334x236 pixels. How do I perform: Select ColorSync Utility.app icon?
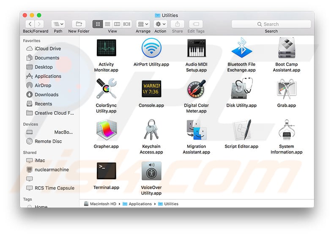[x=106, y=88]
